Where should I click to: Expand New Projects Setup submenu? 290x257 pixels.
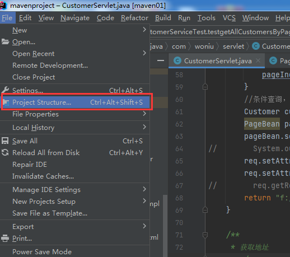click(x=75, y=202)
